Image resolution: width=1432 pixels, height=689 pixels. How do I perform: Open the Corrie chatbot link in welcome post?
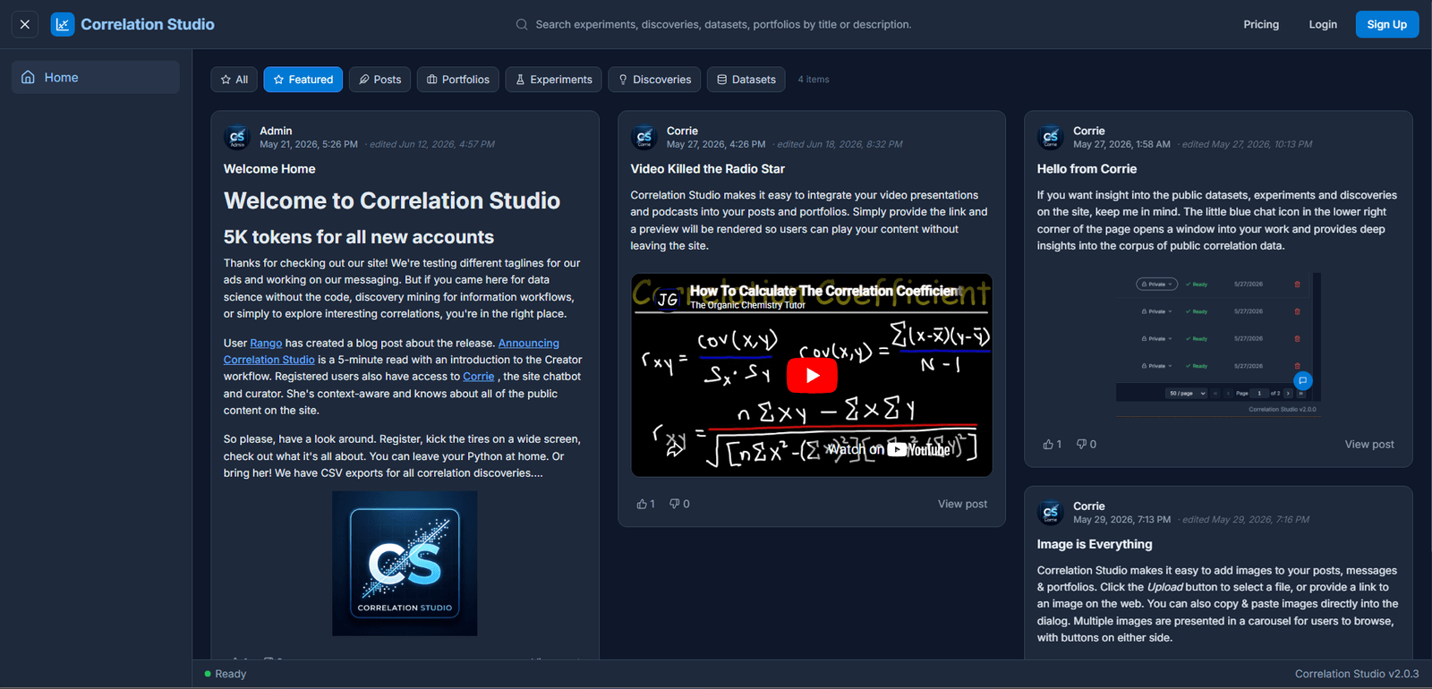click(479, 377)
